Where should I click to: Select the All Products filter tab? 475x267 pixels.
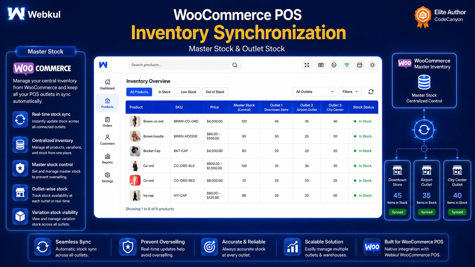[139, 92]
